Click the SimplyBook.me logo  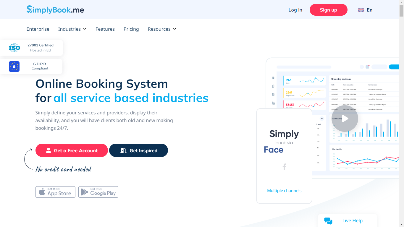pos(55,10)
